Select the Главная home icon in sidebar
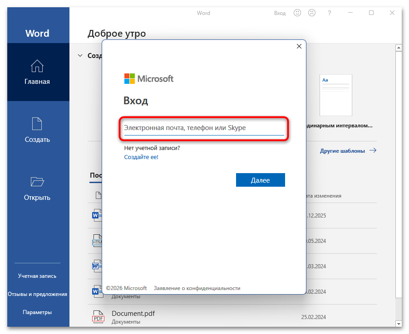The image size is (409, 334). click(38, 66)
